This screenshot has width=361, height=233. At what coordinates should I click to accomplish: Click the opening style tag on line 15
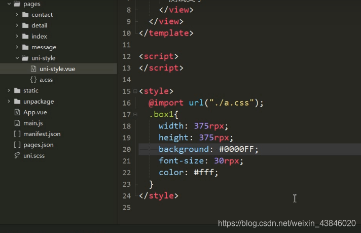(x=156, y=91)
